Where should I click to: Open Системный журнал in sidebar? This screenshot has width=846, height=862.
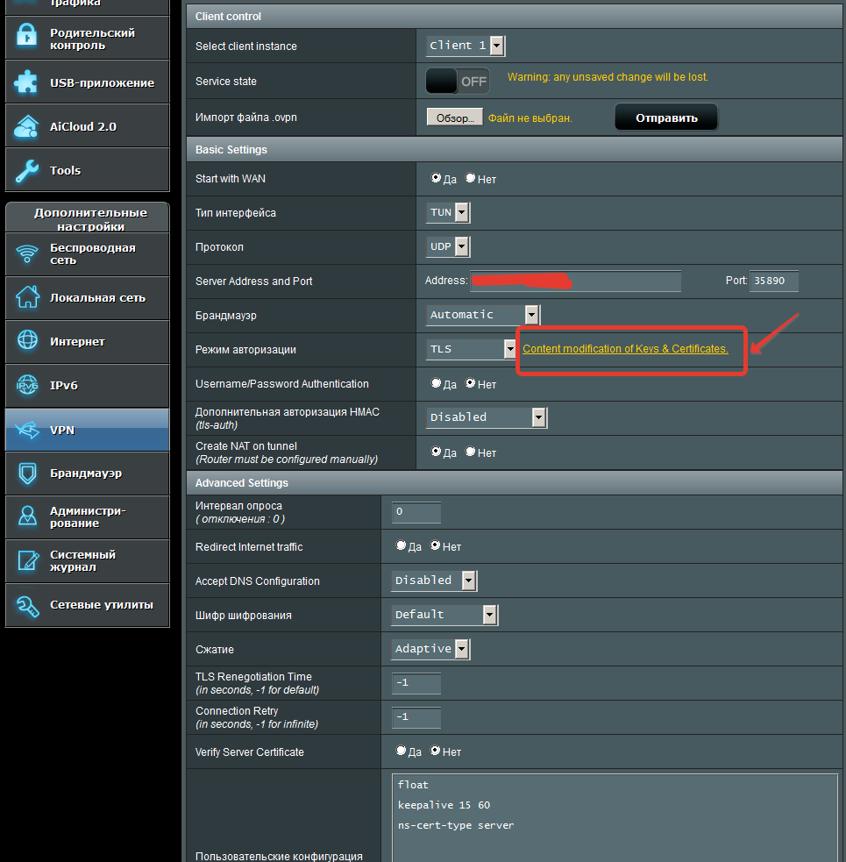pos(82,561)
